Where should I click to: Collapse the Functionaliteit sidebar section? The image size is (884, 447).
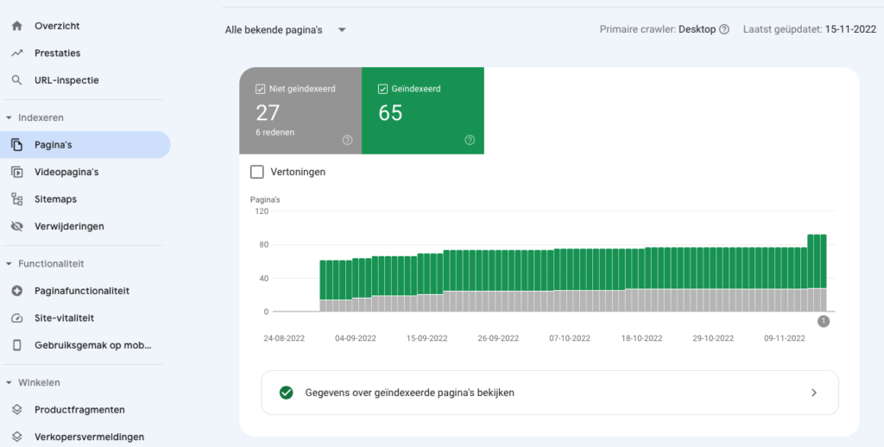click(9, 264)
